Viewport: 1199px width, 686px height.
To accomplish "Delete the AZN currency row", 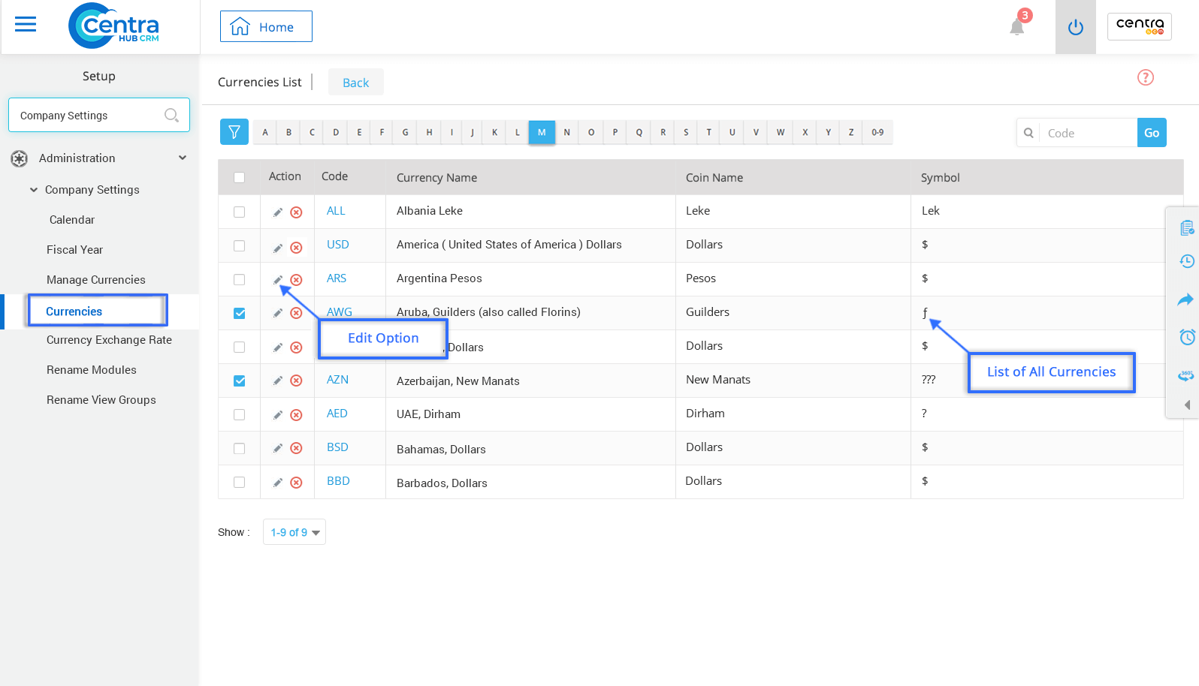I will 297,381.
